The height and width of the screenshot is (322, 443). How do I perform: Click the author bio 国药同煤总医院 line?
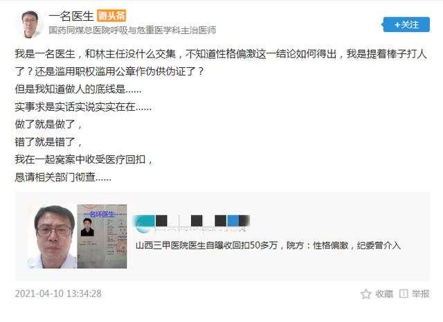tap(132, 30)
